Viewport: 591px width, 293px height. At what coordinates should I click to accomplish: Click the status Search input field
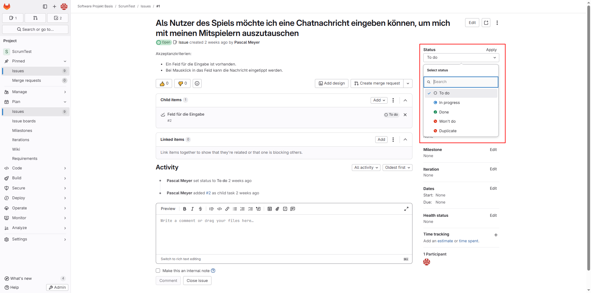(x=464, y=82)
